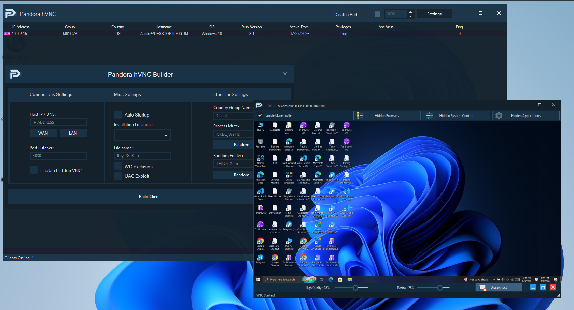This screenshot has height=310, width=574.
Task: Select the Recyclebin icon on remote desktop
Action: click(261, 143)
